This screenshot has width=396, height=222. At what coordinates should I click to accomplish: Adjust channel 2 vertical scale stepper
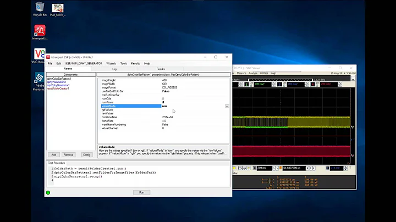[274, 85]
